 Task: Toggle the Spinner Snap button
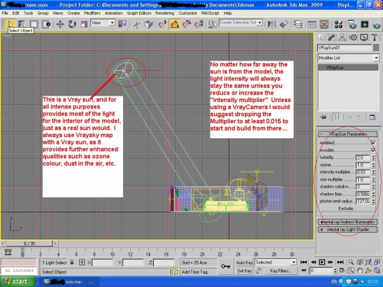199,24
